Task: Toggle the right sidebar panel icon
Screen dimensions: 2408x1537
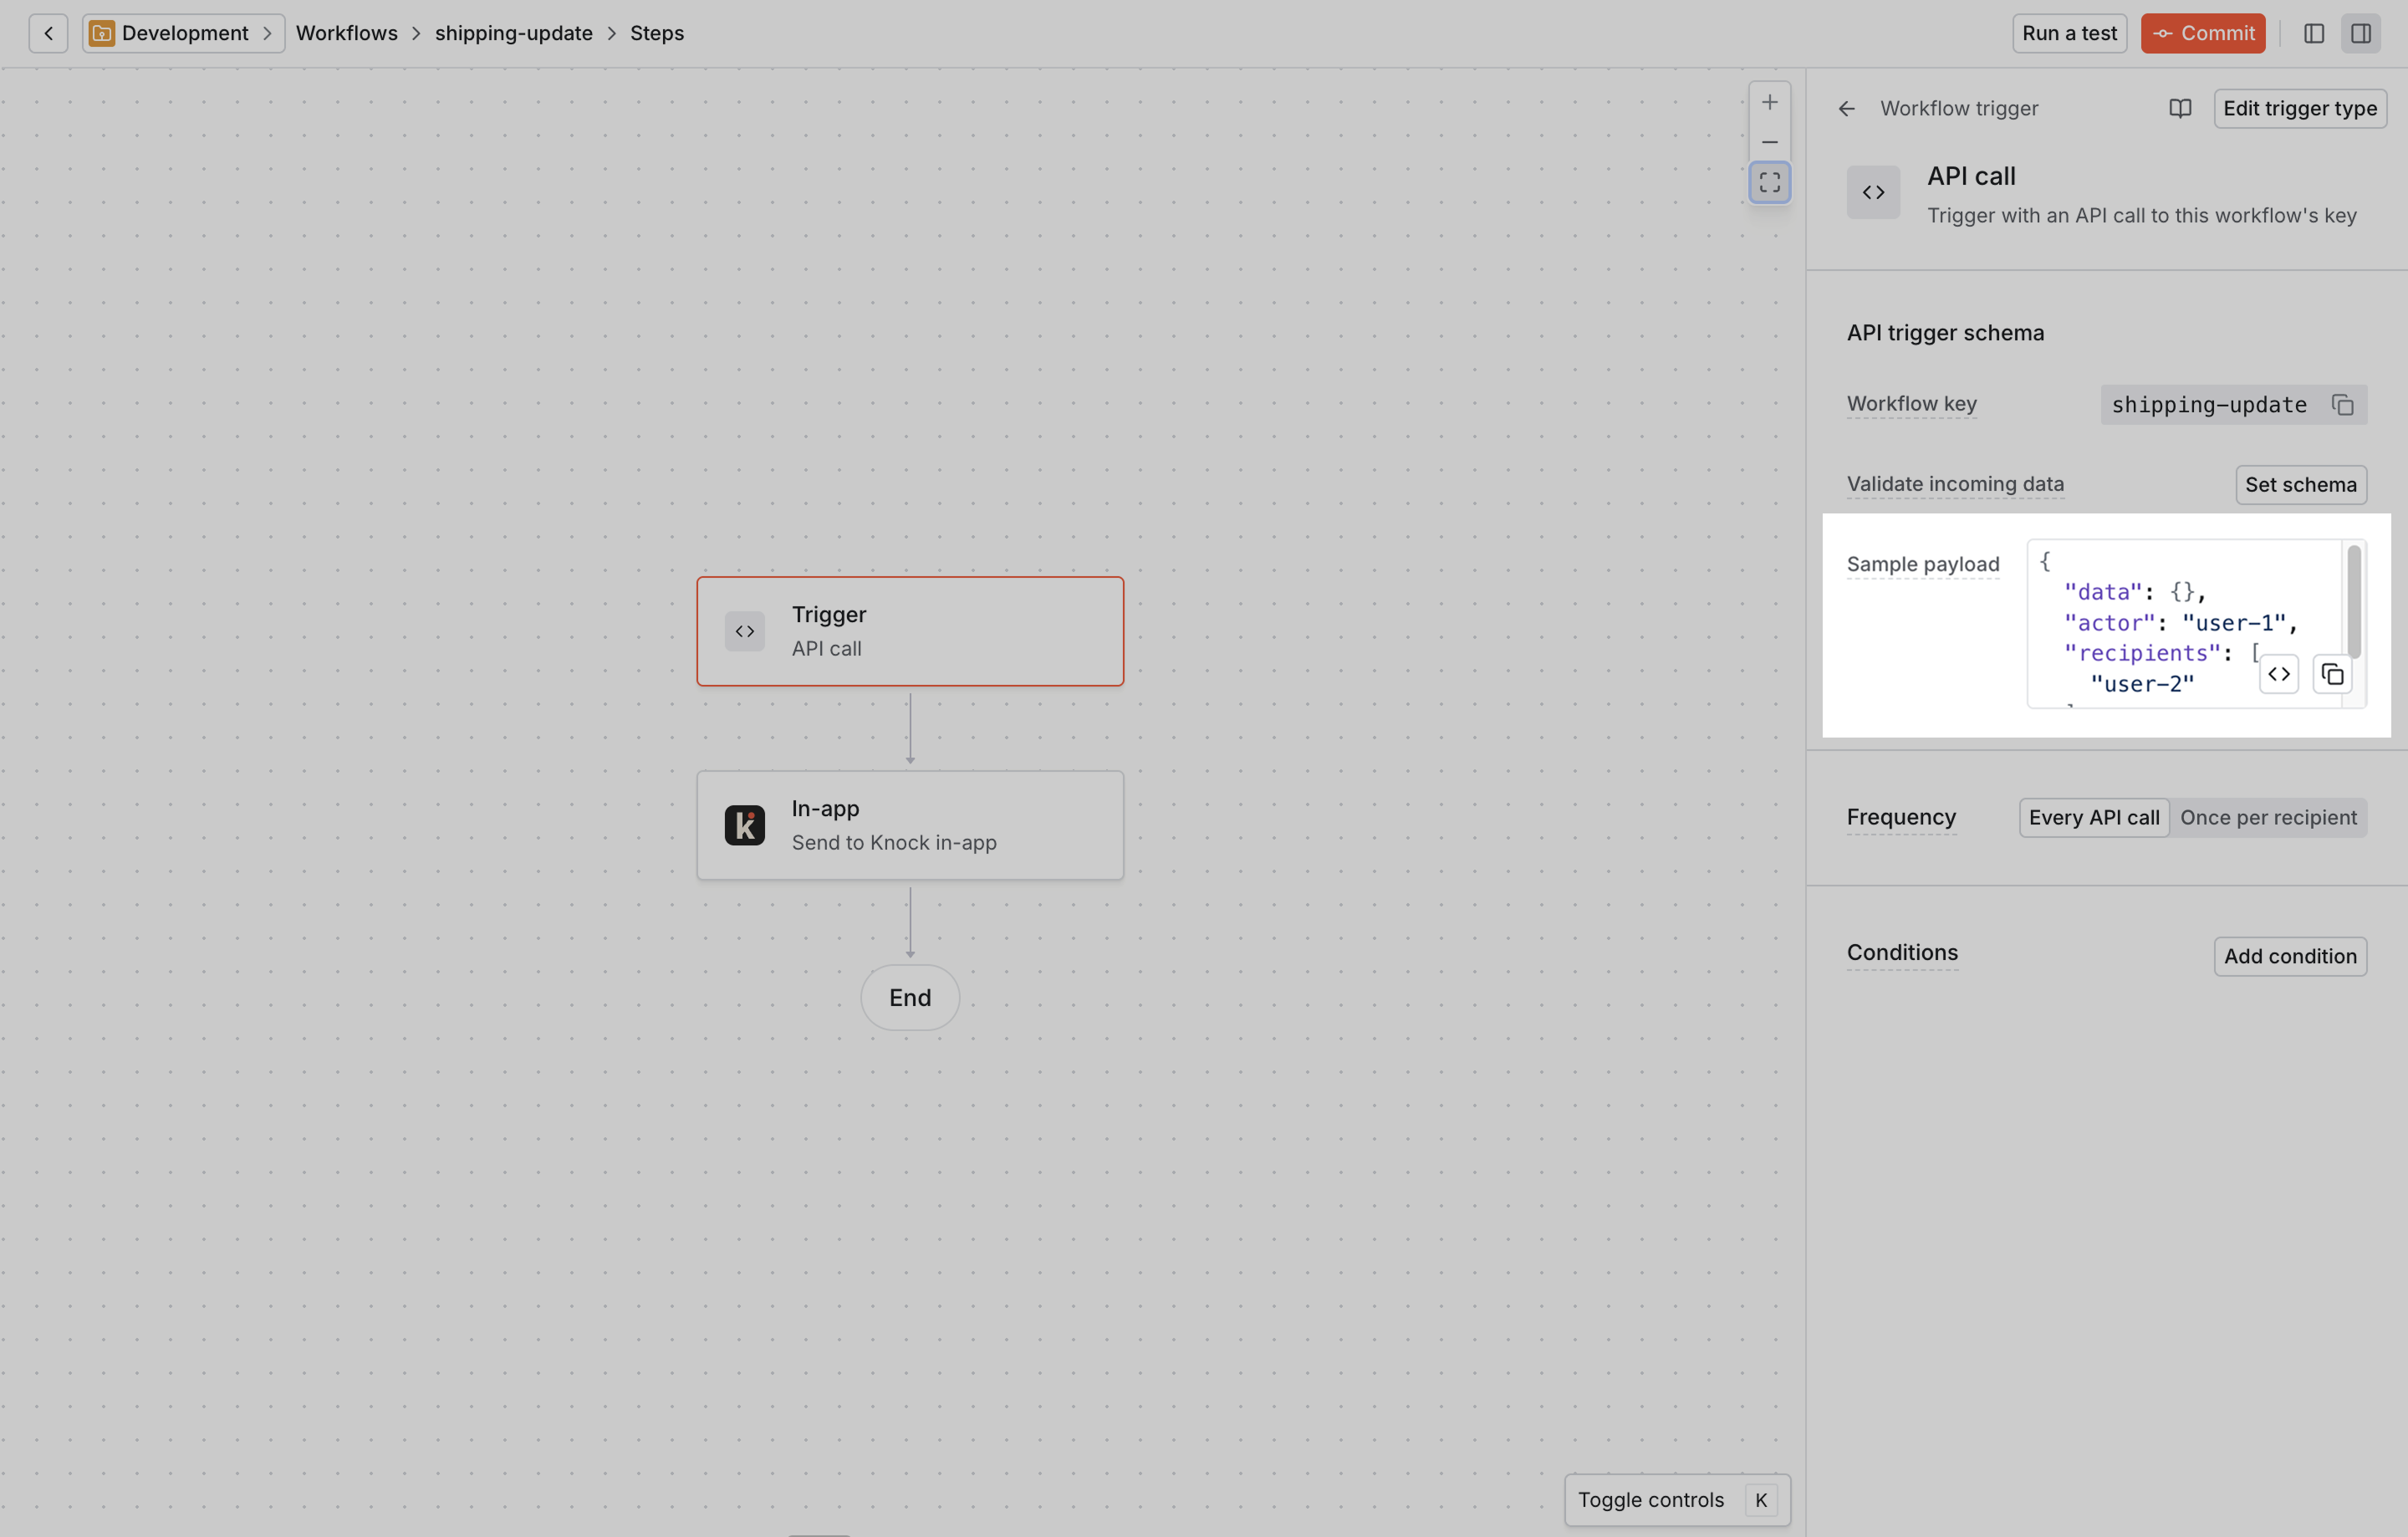Action: pos(2360,33)
